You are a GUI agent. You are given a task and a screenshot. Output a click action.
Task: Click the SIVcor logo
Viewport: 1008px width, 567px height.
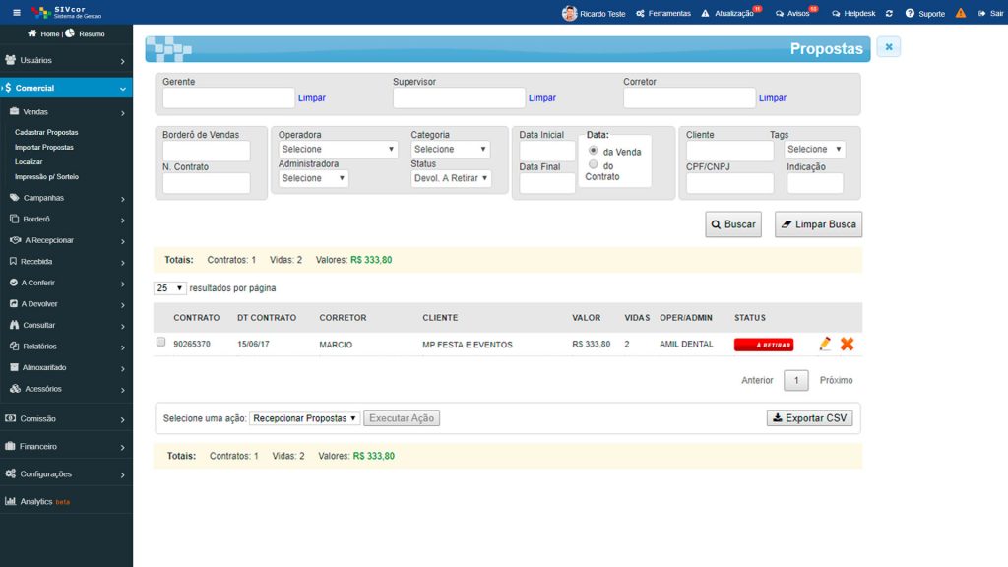tap(67, 12)
